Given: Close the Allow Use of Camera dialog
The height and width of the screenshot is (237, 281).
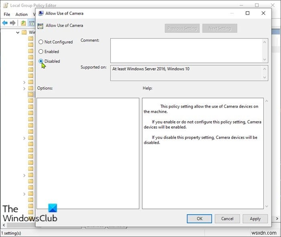Looking at the screenshot, I should pyautogui.click(x=263, y=13).
